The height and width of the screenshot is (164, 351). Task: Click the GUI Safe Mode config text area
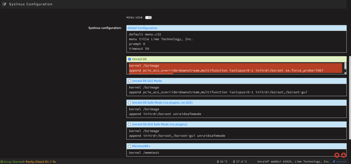236,133
